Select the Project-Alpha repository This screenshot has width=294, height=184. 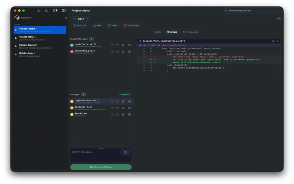(x=40, y=30)
